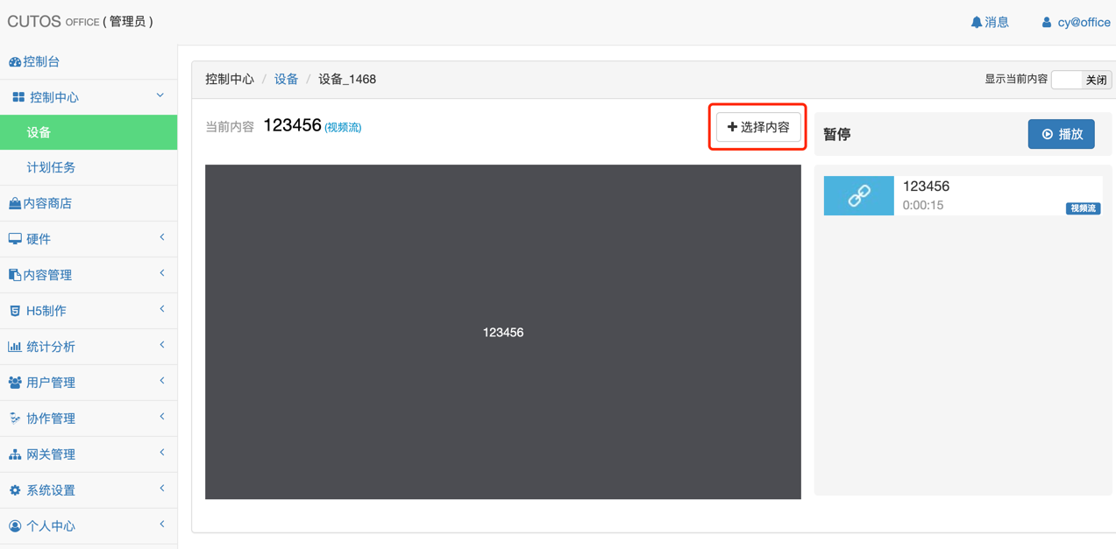The width and height of the screenshot is (1116, 549).
Task: Click the gear icon beside 系统设置
Action: click(x=15, y=490)
